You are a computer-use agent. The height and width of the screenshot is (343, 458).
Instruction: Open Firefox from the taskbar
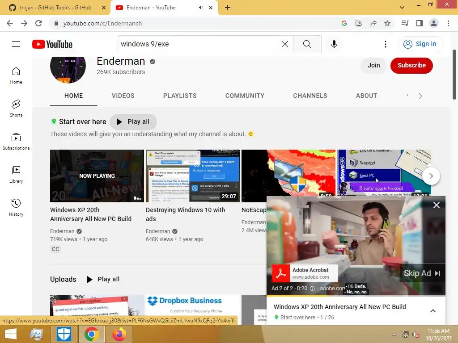point(119,334)
